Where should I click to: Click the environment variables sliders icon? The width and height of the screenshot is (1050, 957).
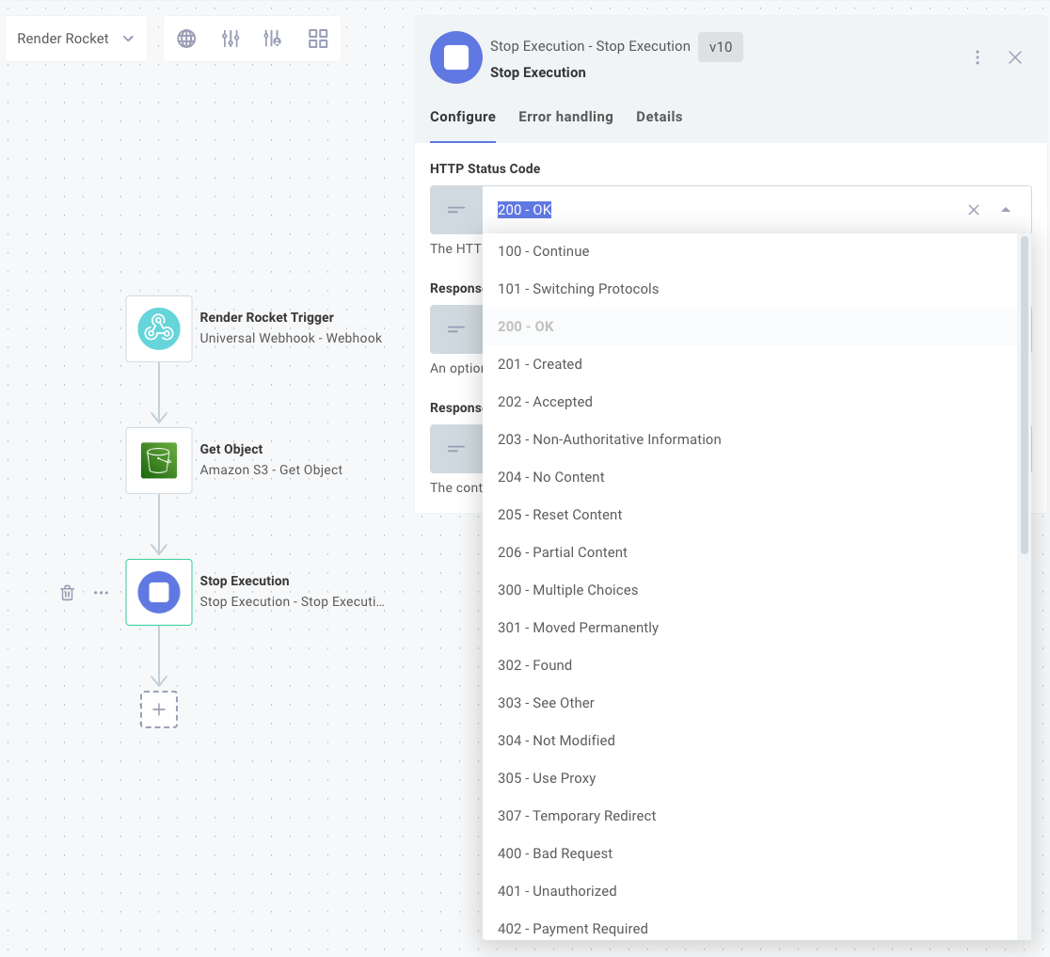(274, 39)
